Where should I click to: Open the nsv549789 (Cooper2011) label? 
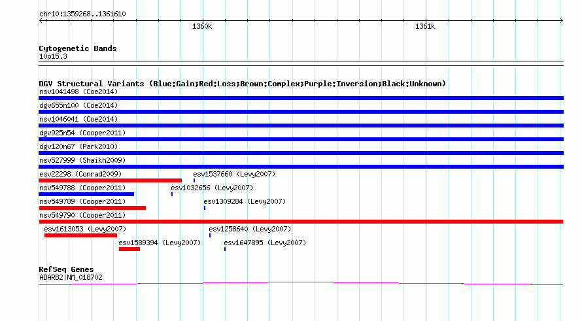click(82, 201)
